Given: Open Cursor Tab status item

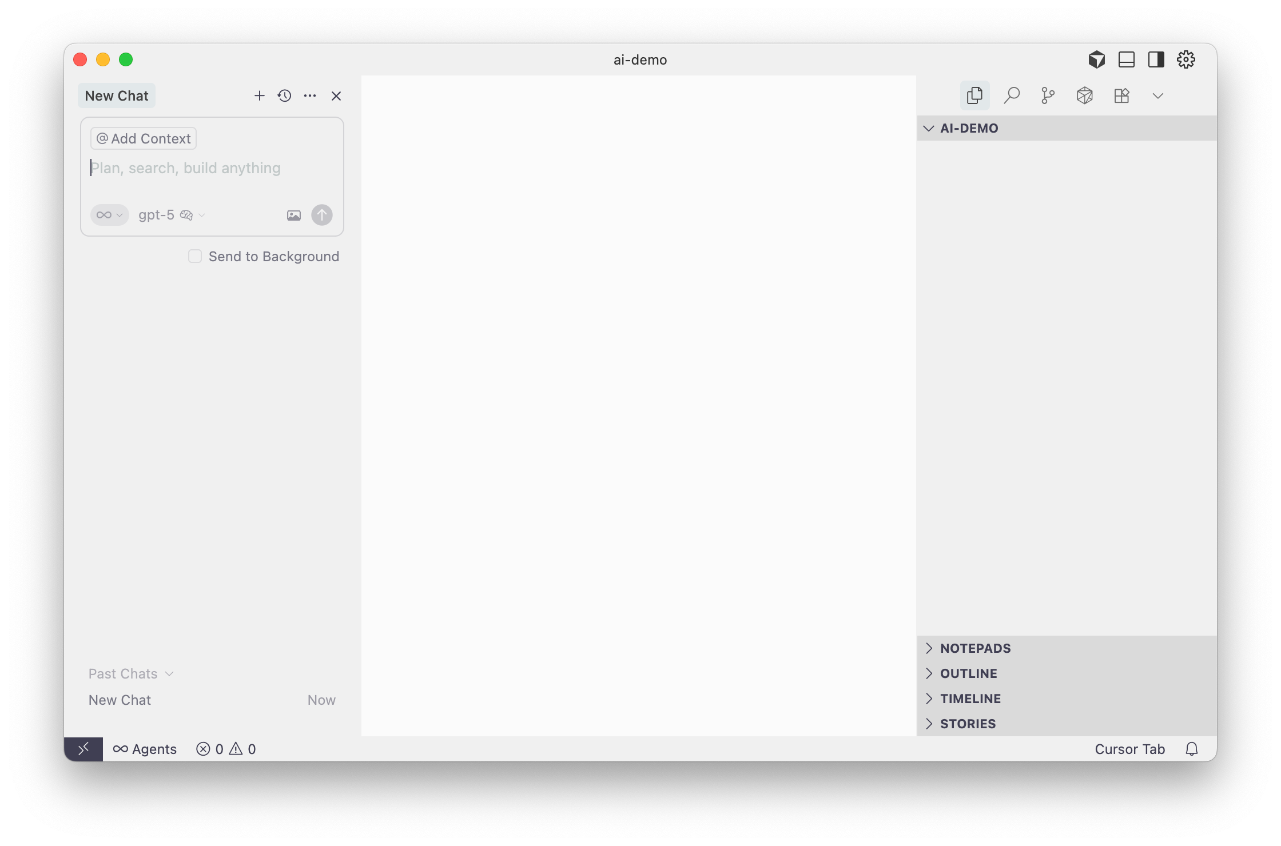Looking at the screenshot, I should [x=1129, y=749].
